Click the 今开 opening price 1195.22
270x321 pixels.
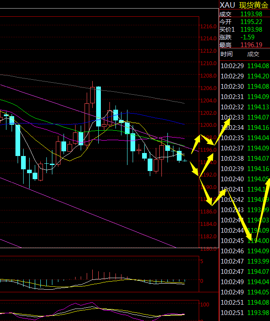pyautogui.click(x=251, y=22)
